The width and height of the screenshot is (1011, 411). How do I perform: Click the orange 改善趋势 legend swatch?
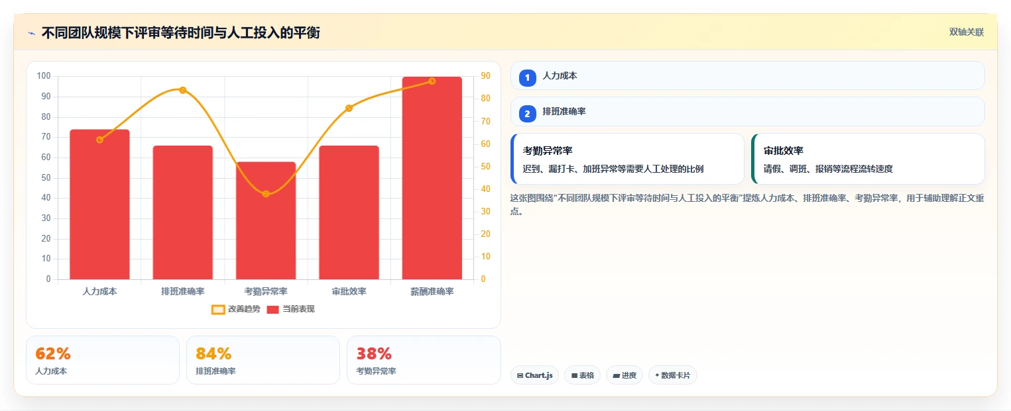coord(218,309)
